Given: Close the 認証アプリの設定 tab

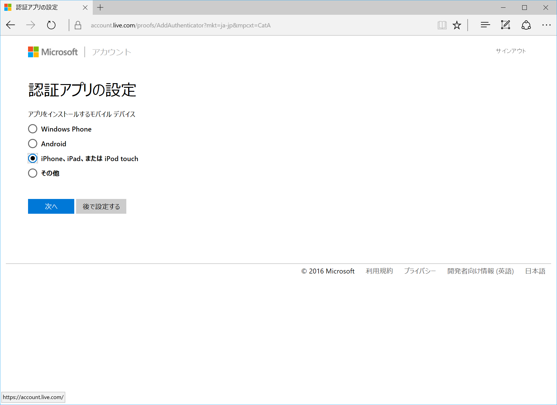Looking at the screenshot, I should 85,7.
